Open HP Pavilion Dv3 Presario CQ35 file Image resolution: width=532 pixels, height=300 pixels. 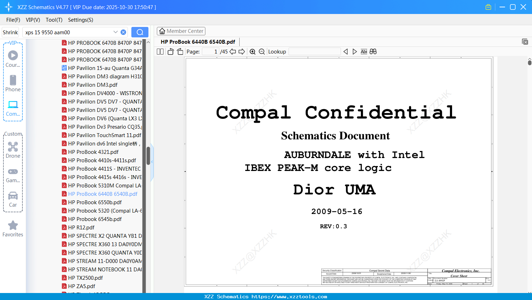(x=102, y=127)
